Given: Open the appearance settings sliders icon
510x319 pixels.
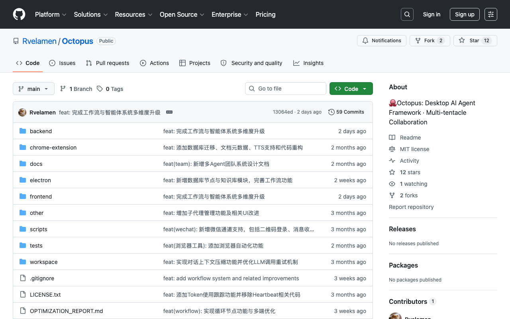Looking at the screenshot, I should (x=491, y=14).
